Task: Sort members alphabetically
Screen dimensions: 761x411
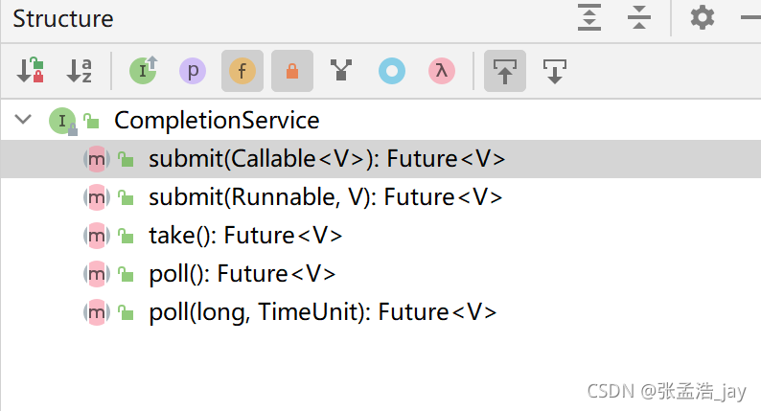Action: coord(80,71)
